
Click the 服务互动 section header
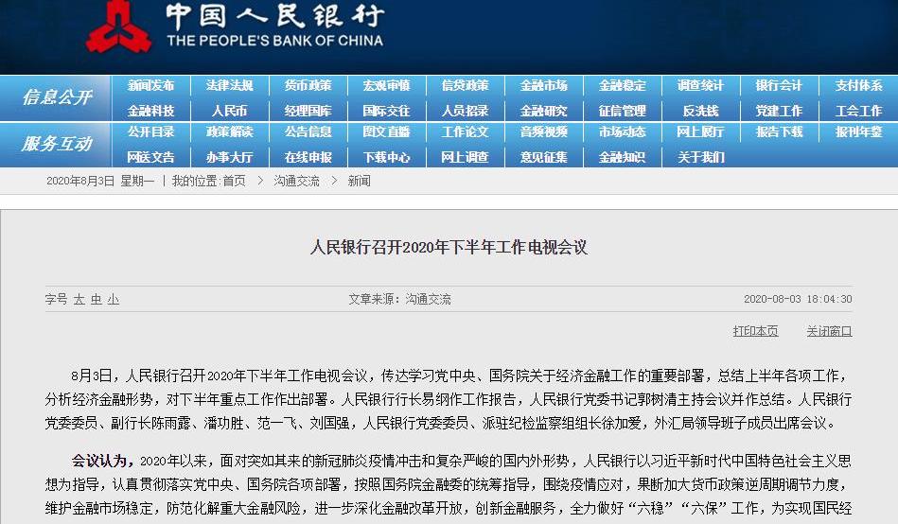pos(57,144)
